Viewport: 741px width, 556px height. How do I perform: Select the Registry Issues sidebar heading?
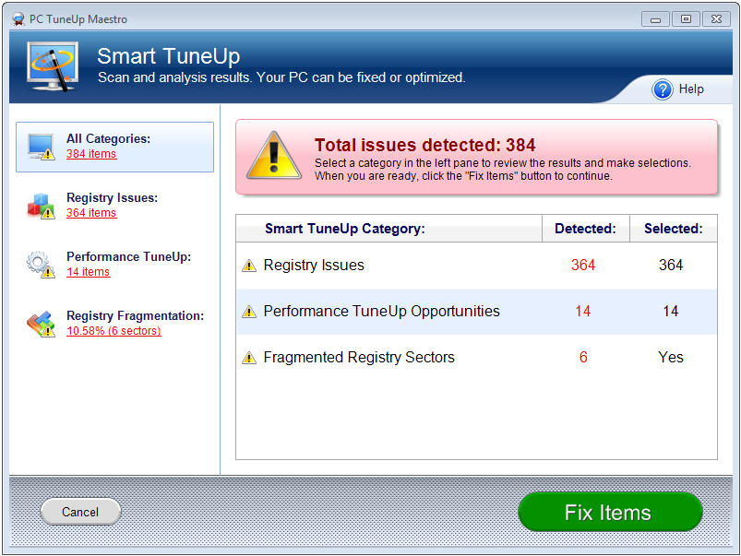click(x=113, y=198)
